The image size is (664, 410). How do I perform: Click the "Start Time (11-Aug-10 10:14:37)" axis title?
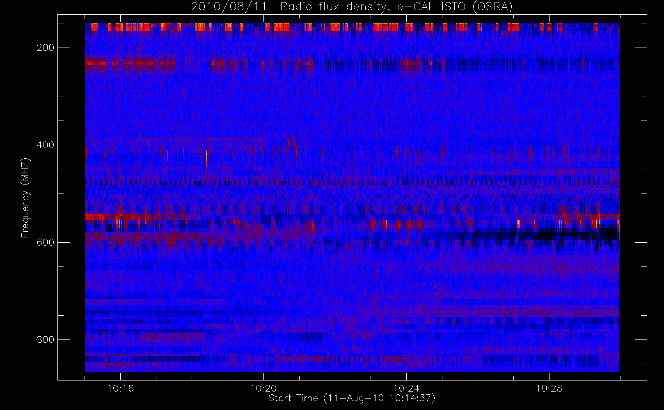[352, 398]
